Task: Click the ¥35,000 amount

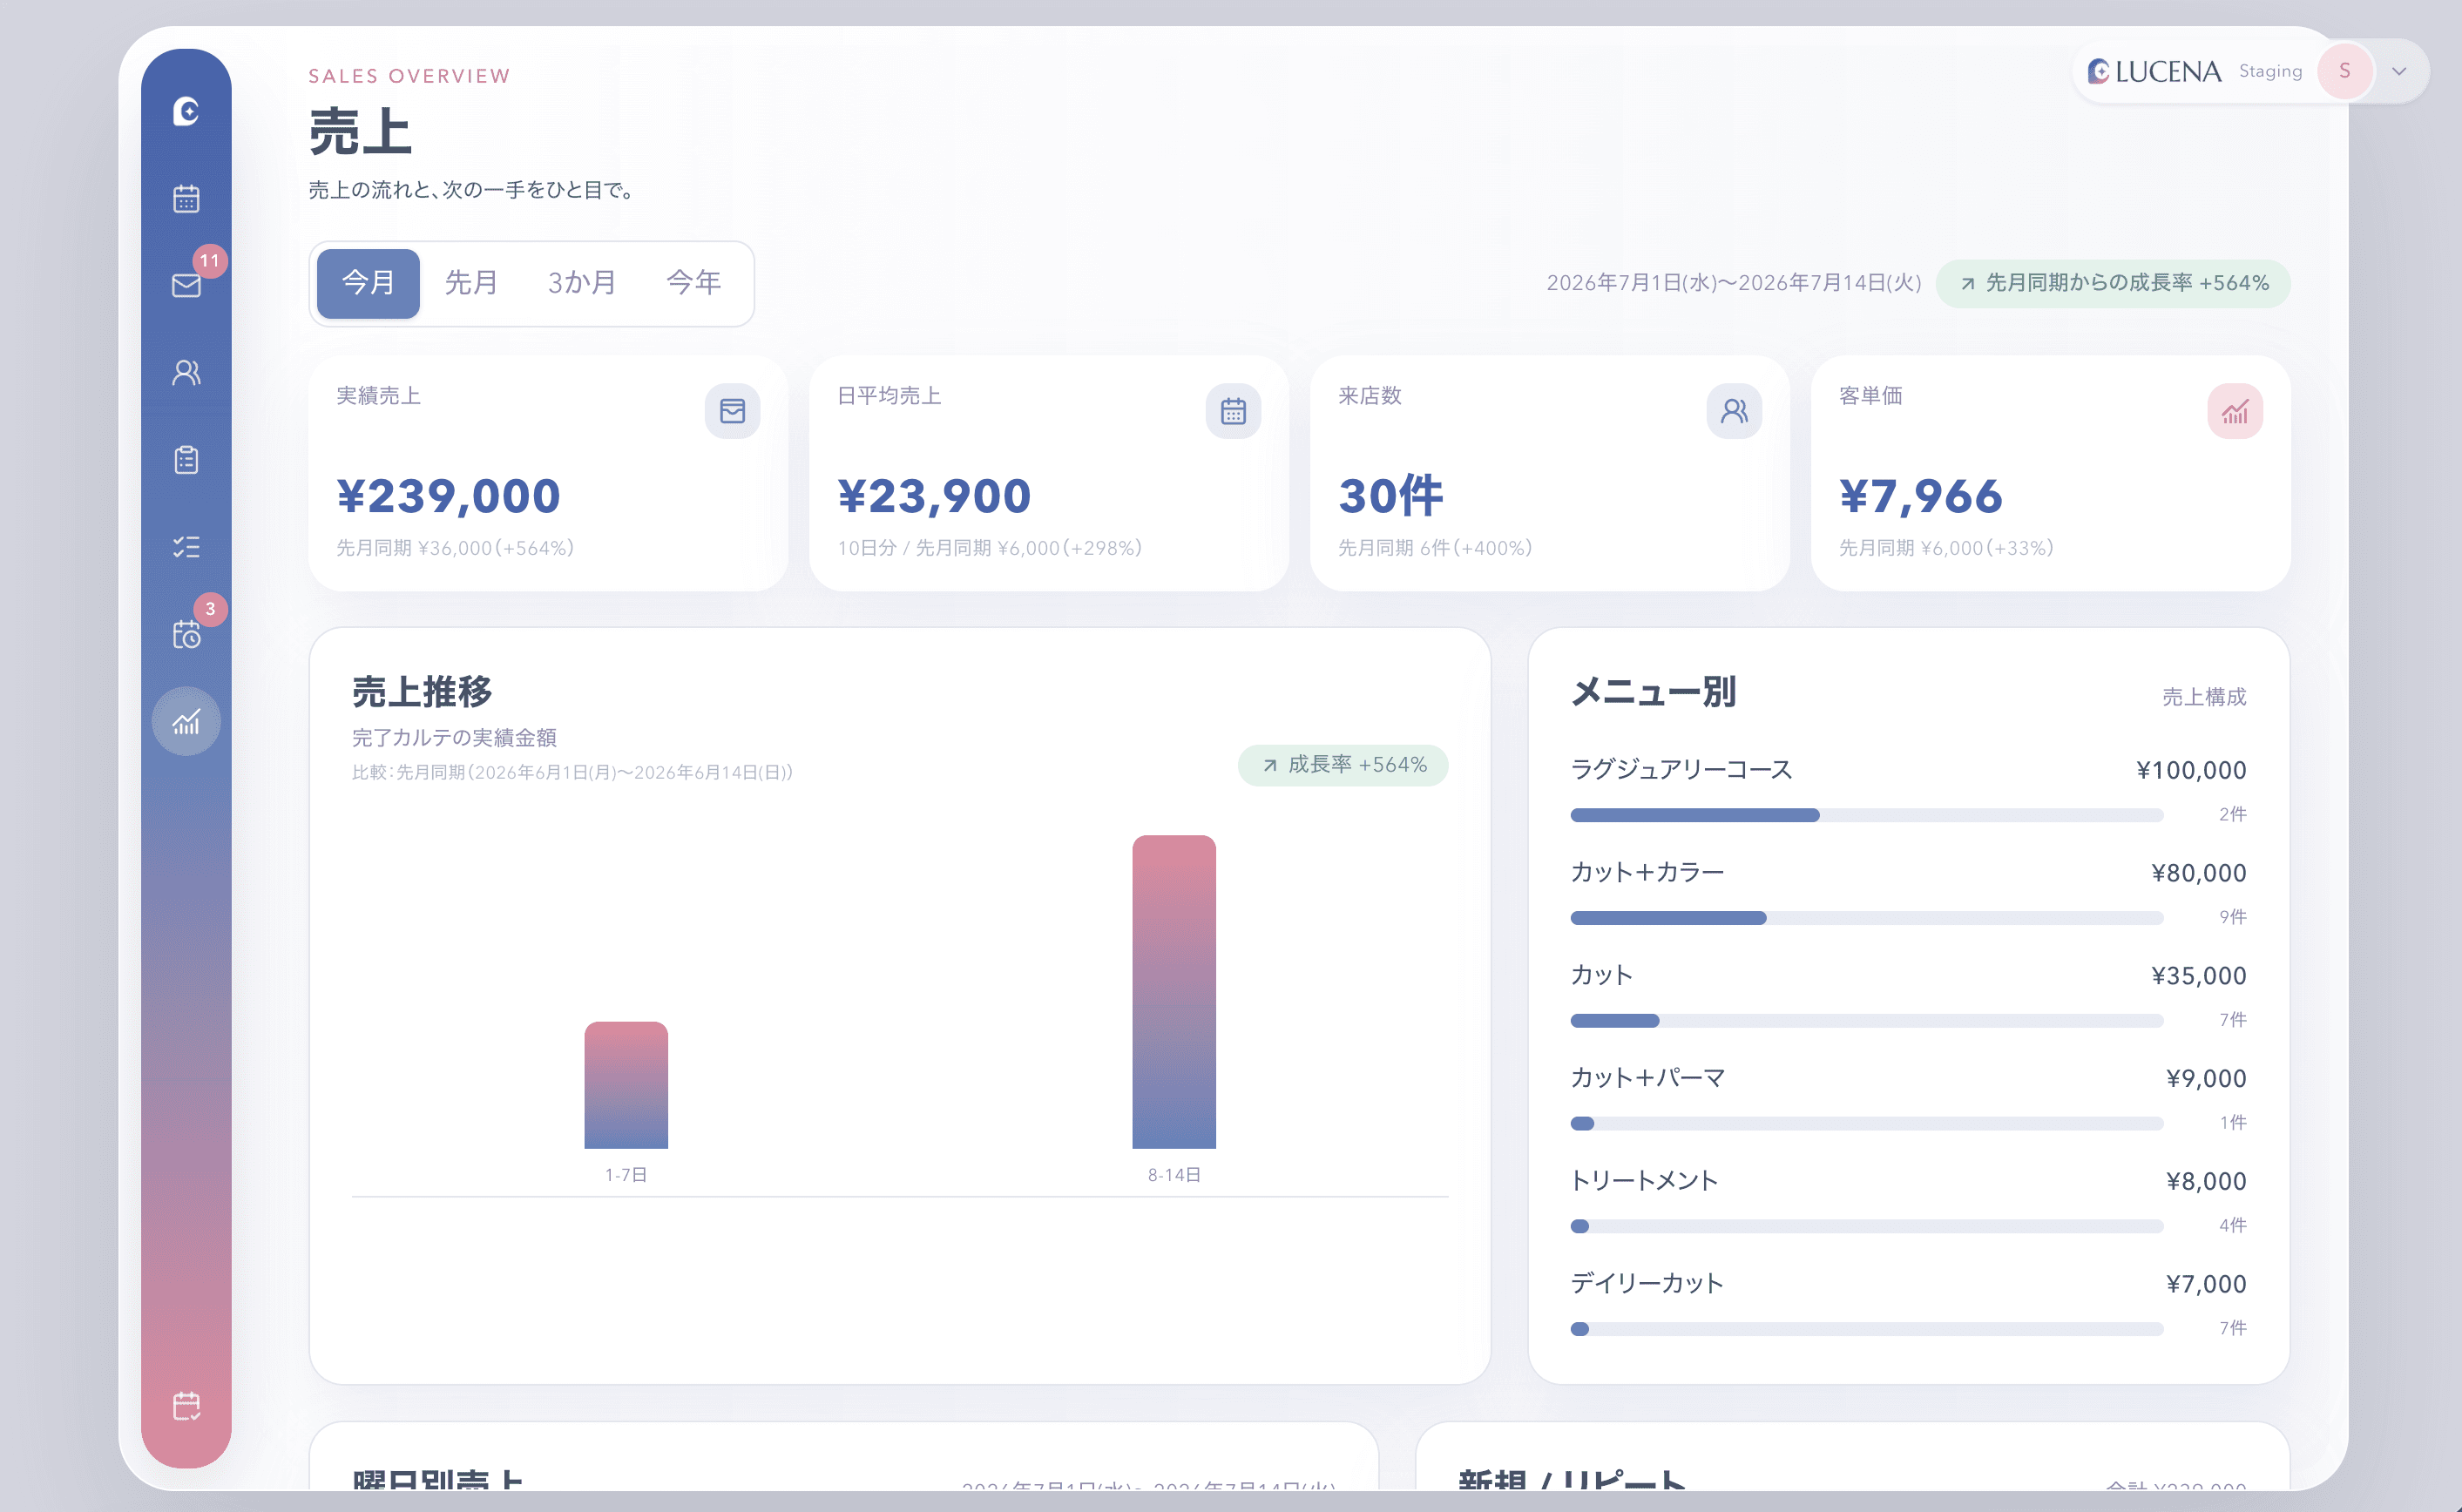Action: (x=2198, y=976)
